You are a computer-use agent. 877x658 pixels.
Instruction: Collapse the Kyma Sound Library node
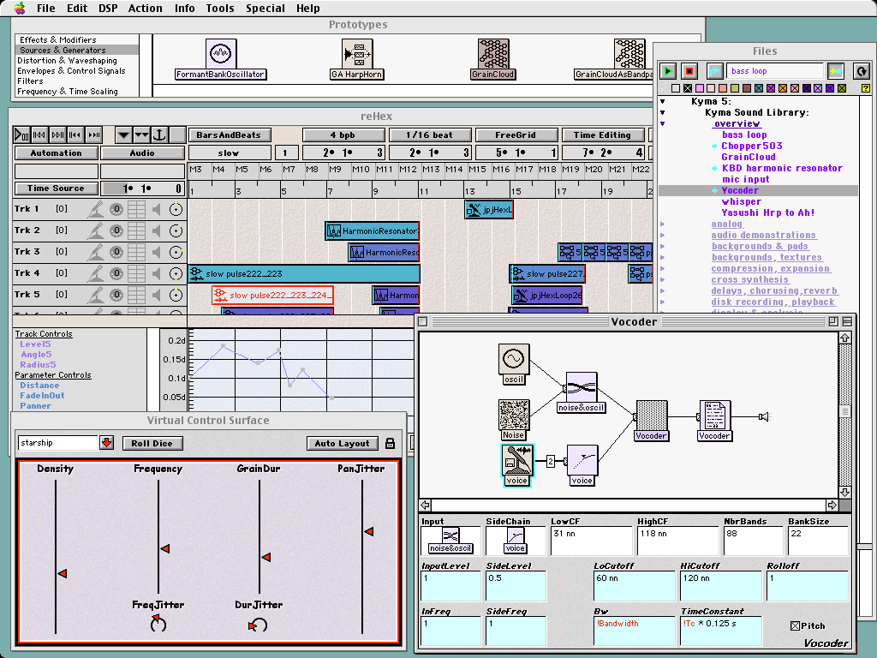(x=663, y=112)
